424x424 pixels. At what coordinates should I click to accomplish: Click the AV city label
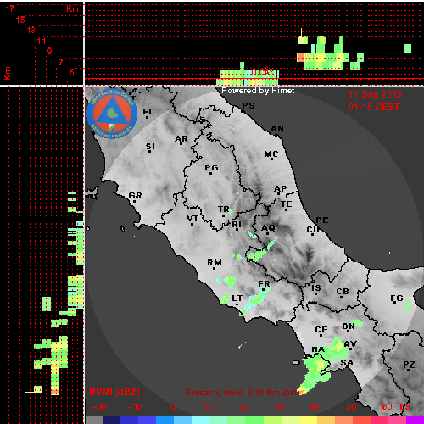click(350, 344)
